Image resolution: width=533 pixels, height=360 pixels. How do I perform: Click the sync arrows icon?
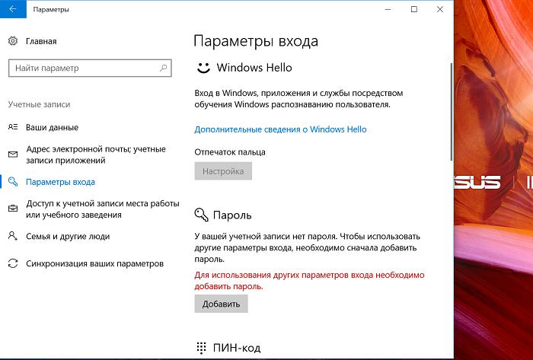pos(13,263)
